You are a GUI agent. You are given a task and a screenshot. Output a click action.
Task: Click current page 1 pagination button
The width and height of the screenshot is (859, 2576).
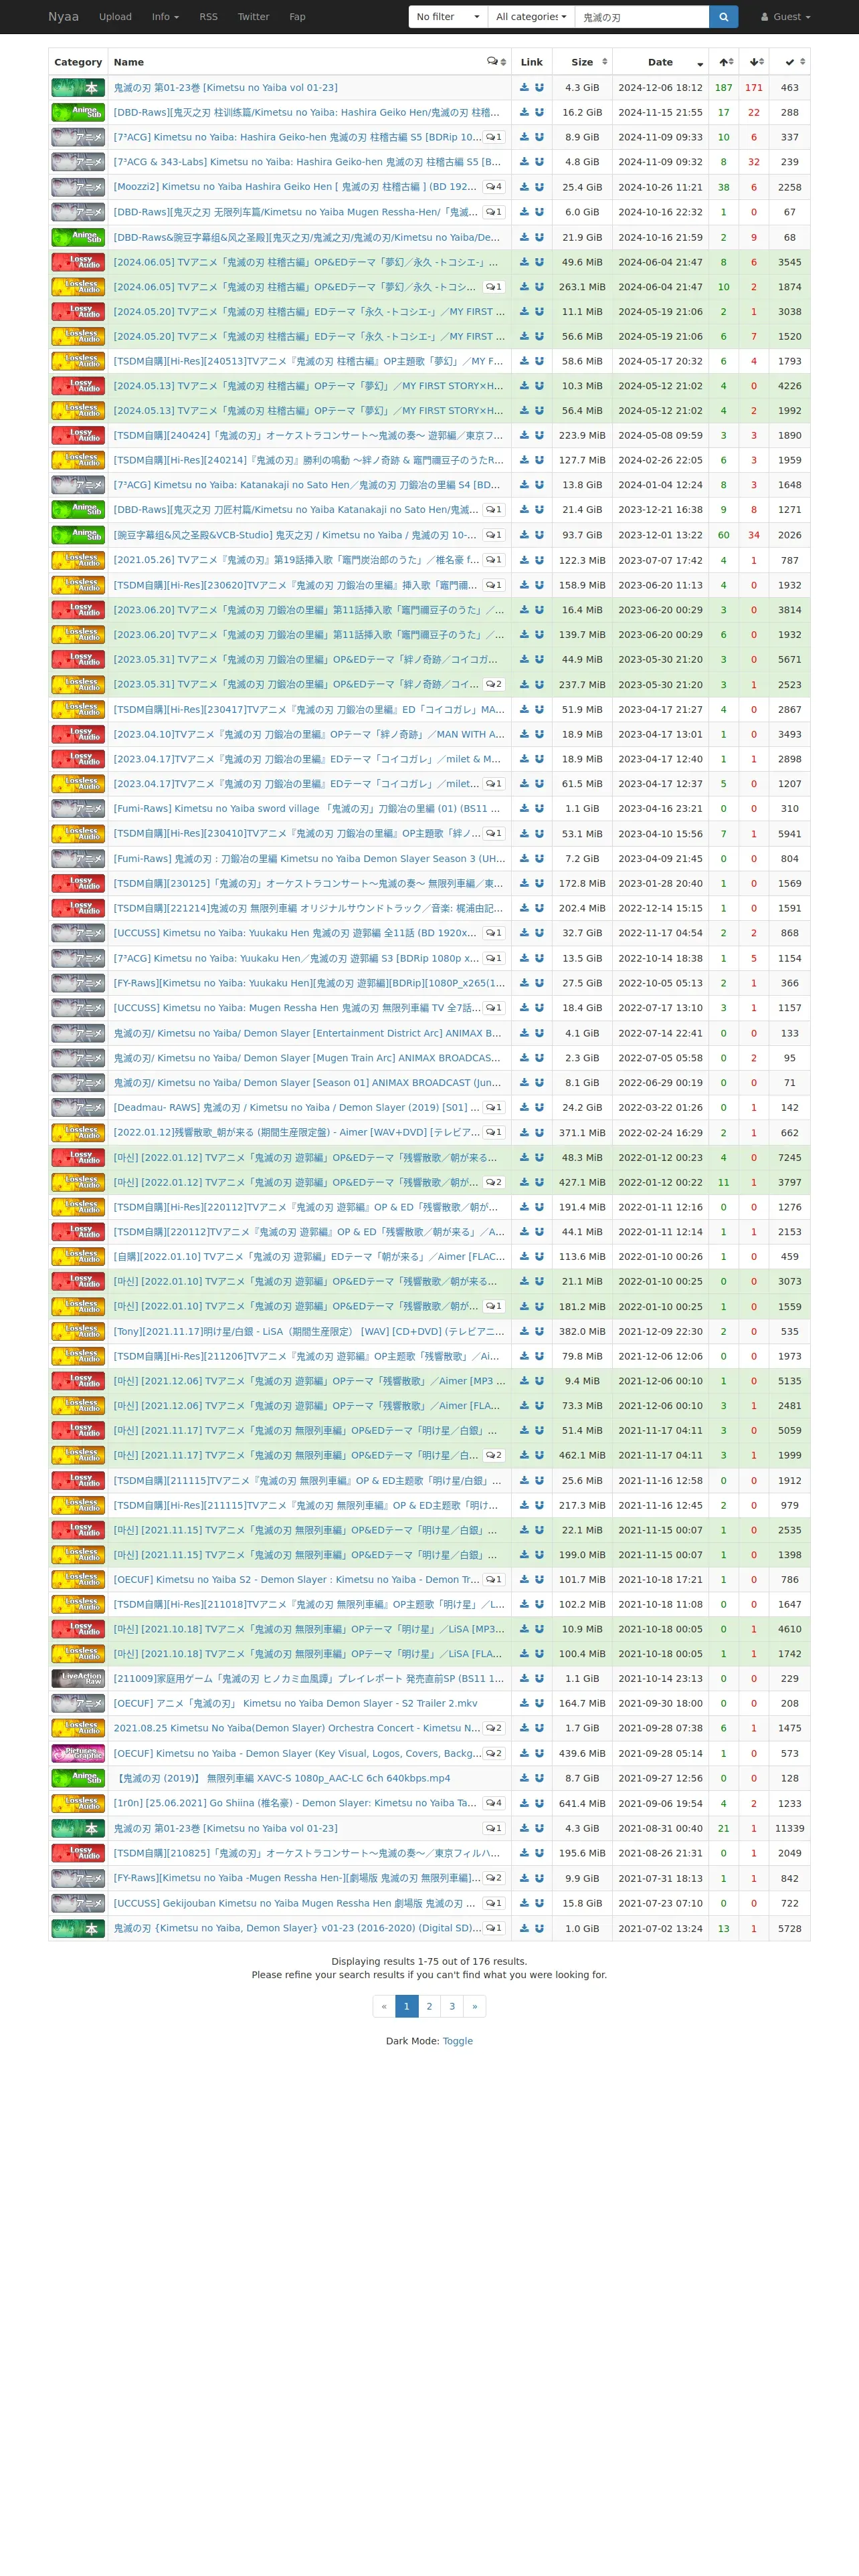[x=406, y=2006]
